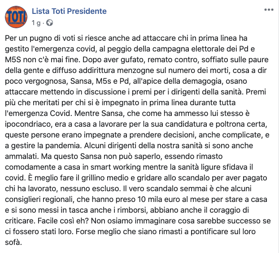Click the phrase "consiglieri regionali"
Viewport: 279px width, 253px height.
point(39,200)
